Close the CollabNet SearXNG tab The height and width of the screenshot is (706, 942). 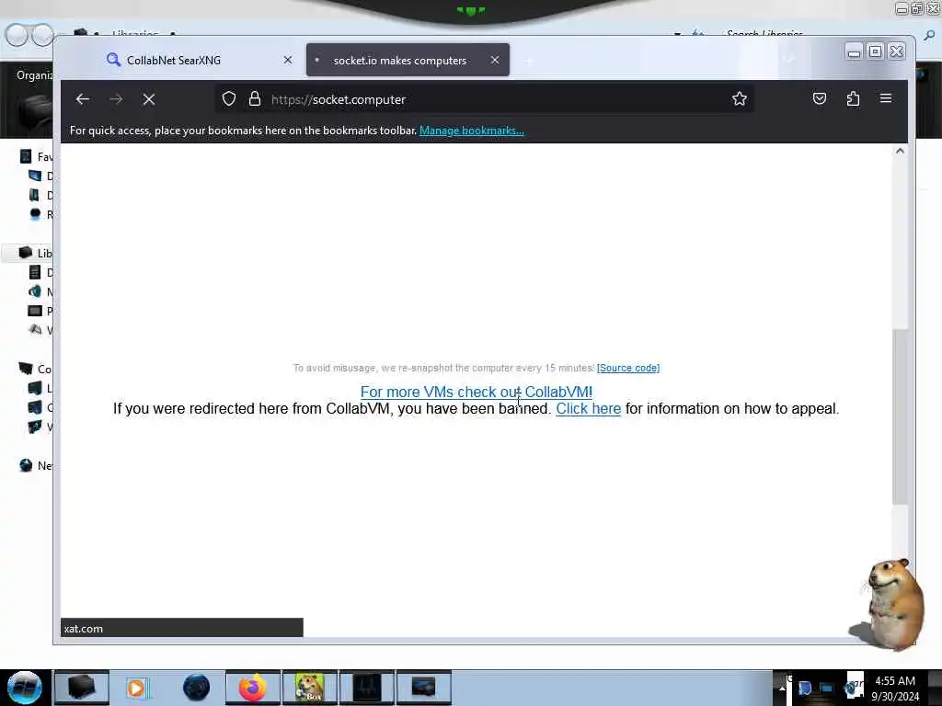coord(288,60)
